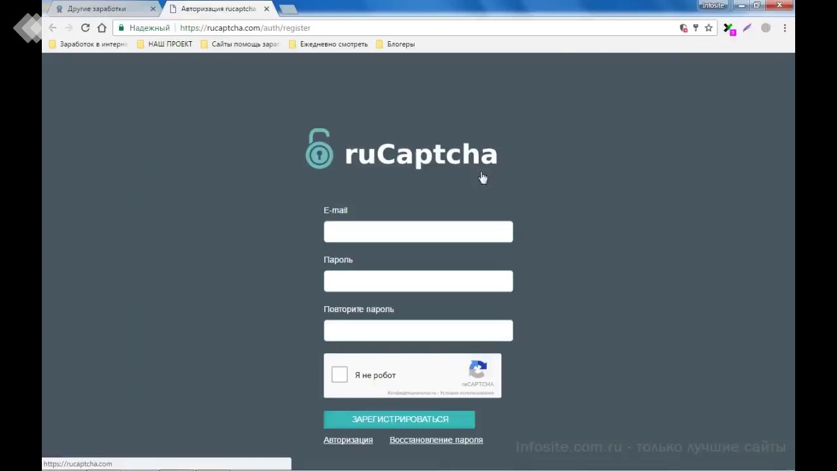This screenshot has width=837, height=471.
Task: Select the "Авторизация rucaptcha" tab
Action: click(x=218, y=9)
